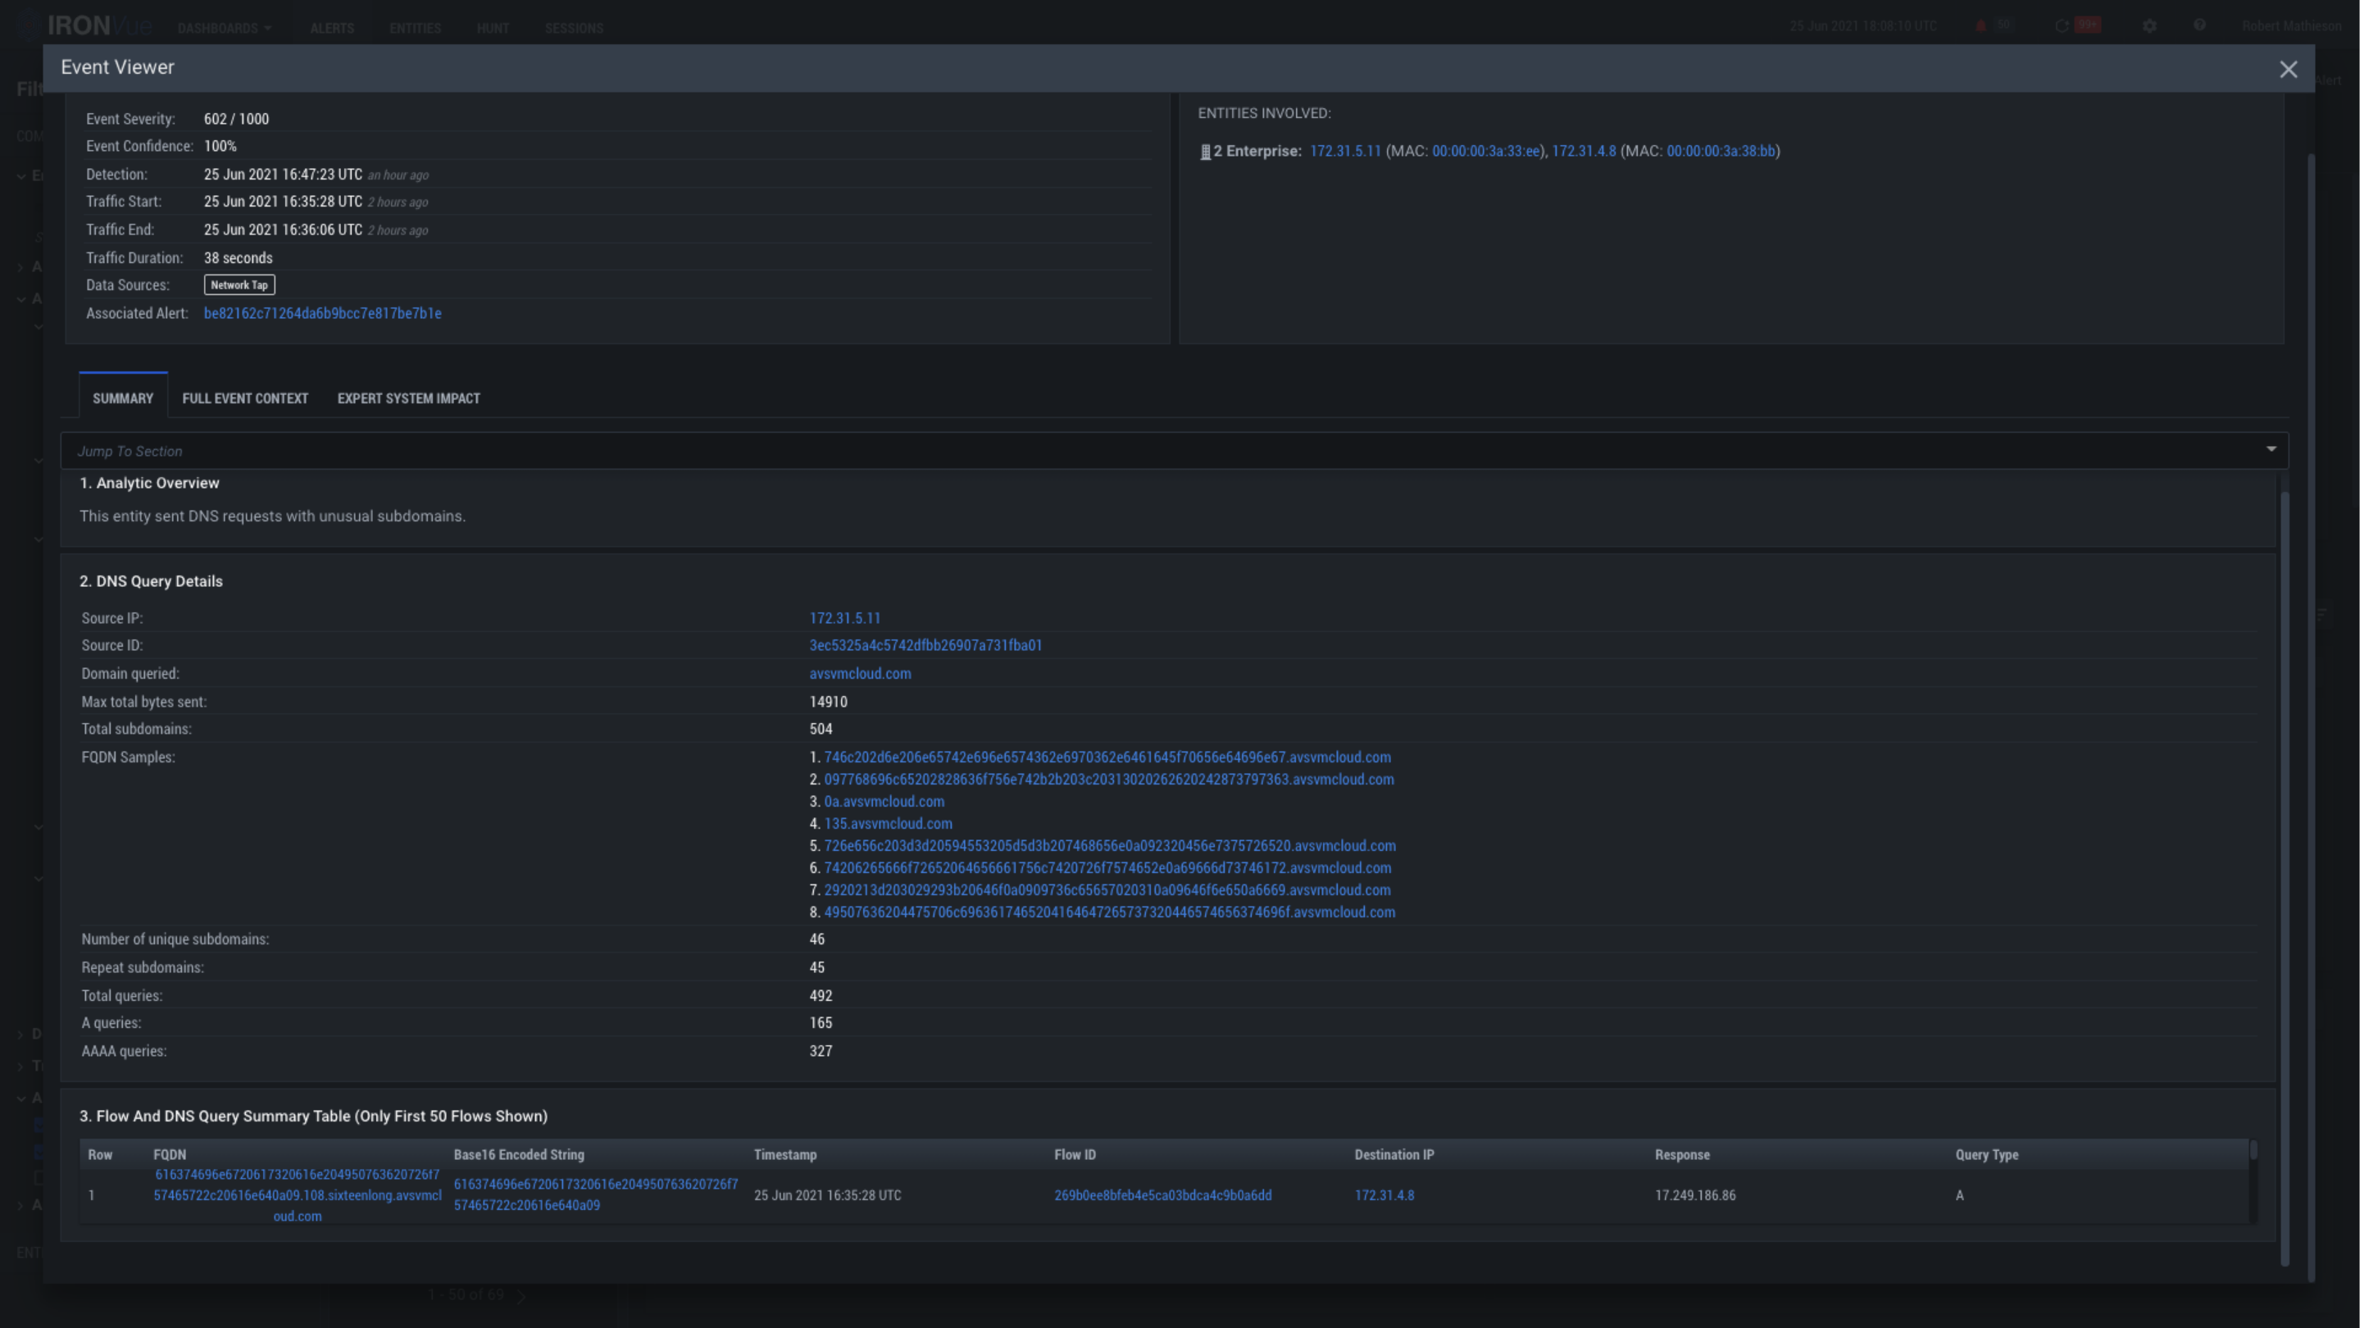Click the help question mark icon

[2199, 25]
